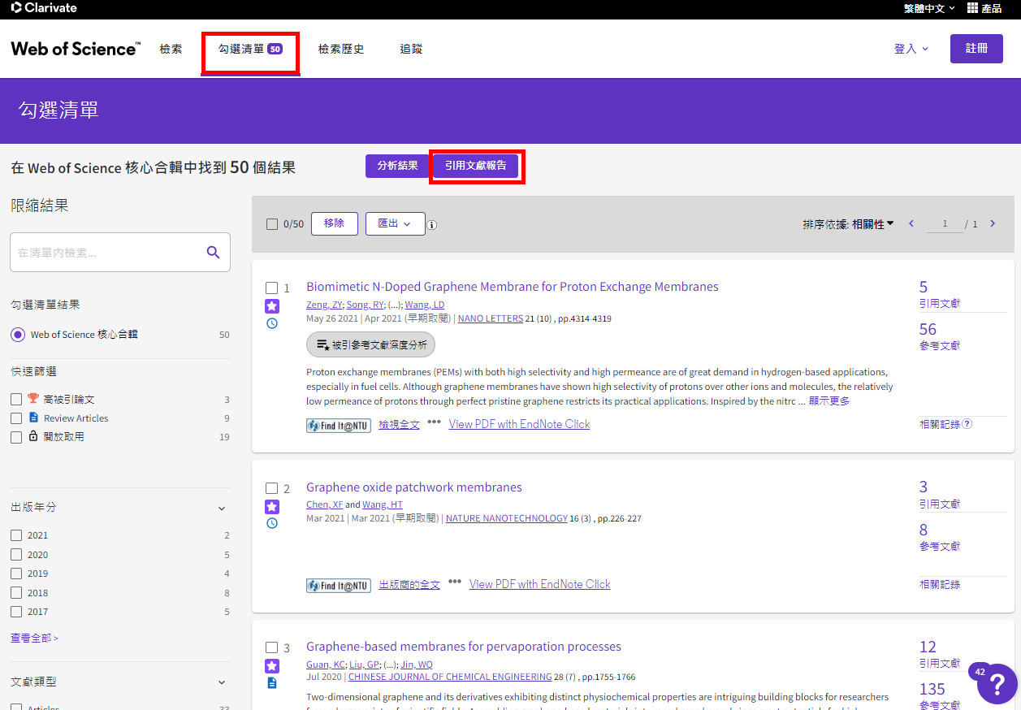Click the Find It@NTU badge for result 1

click(339, 425)
